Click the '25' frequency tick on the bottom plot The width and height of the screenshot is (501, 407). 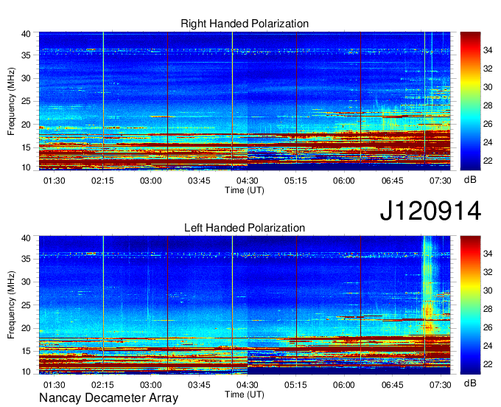[26, 305]
